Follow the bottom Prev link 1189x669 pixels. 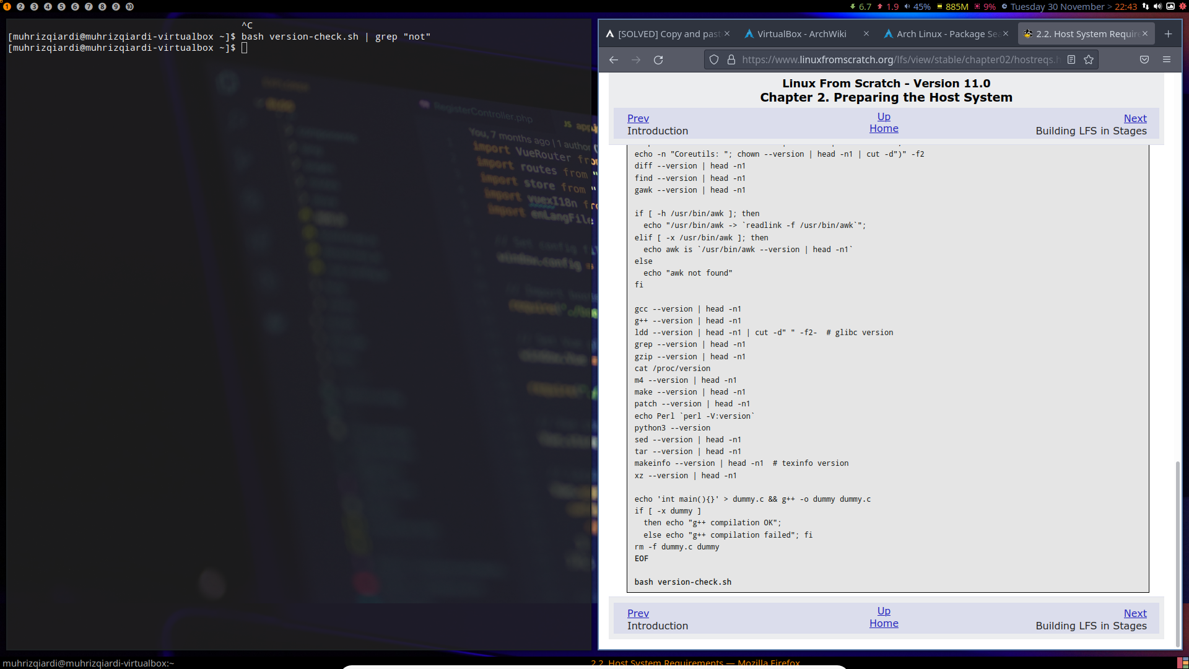(x=638, y=613)
